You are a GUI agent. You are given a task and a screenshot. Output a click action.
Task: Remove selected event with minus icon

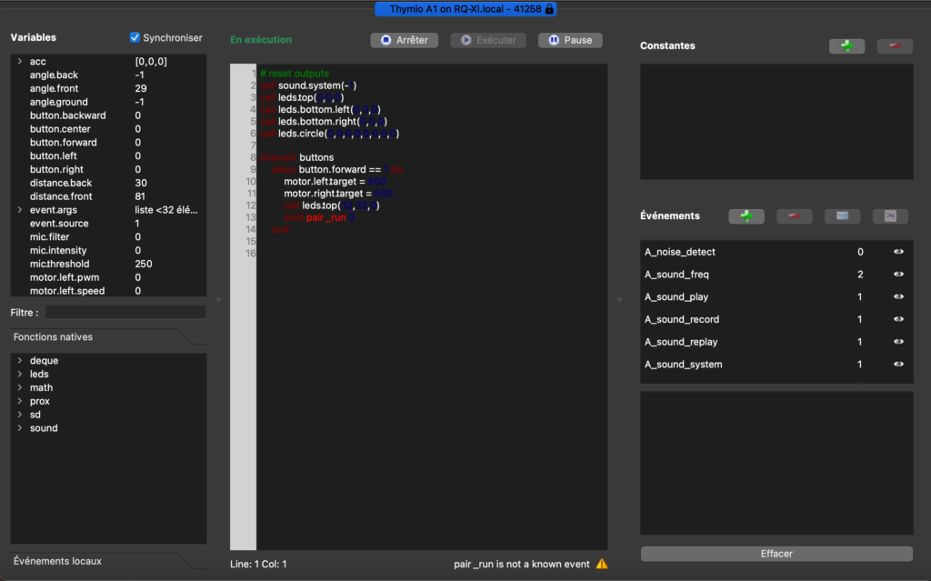[794, 216]
